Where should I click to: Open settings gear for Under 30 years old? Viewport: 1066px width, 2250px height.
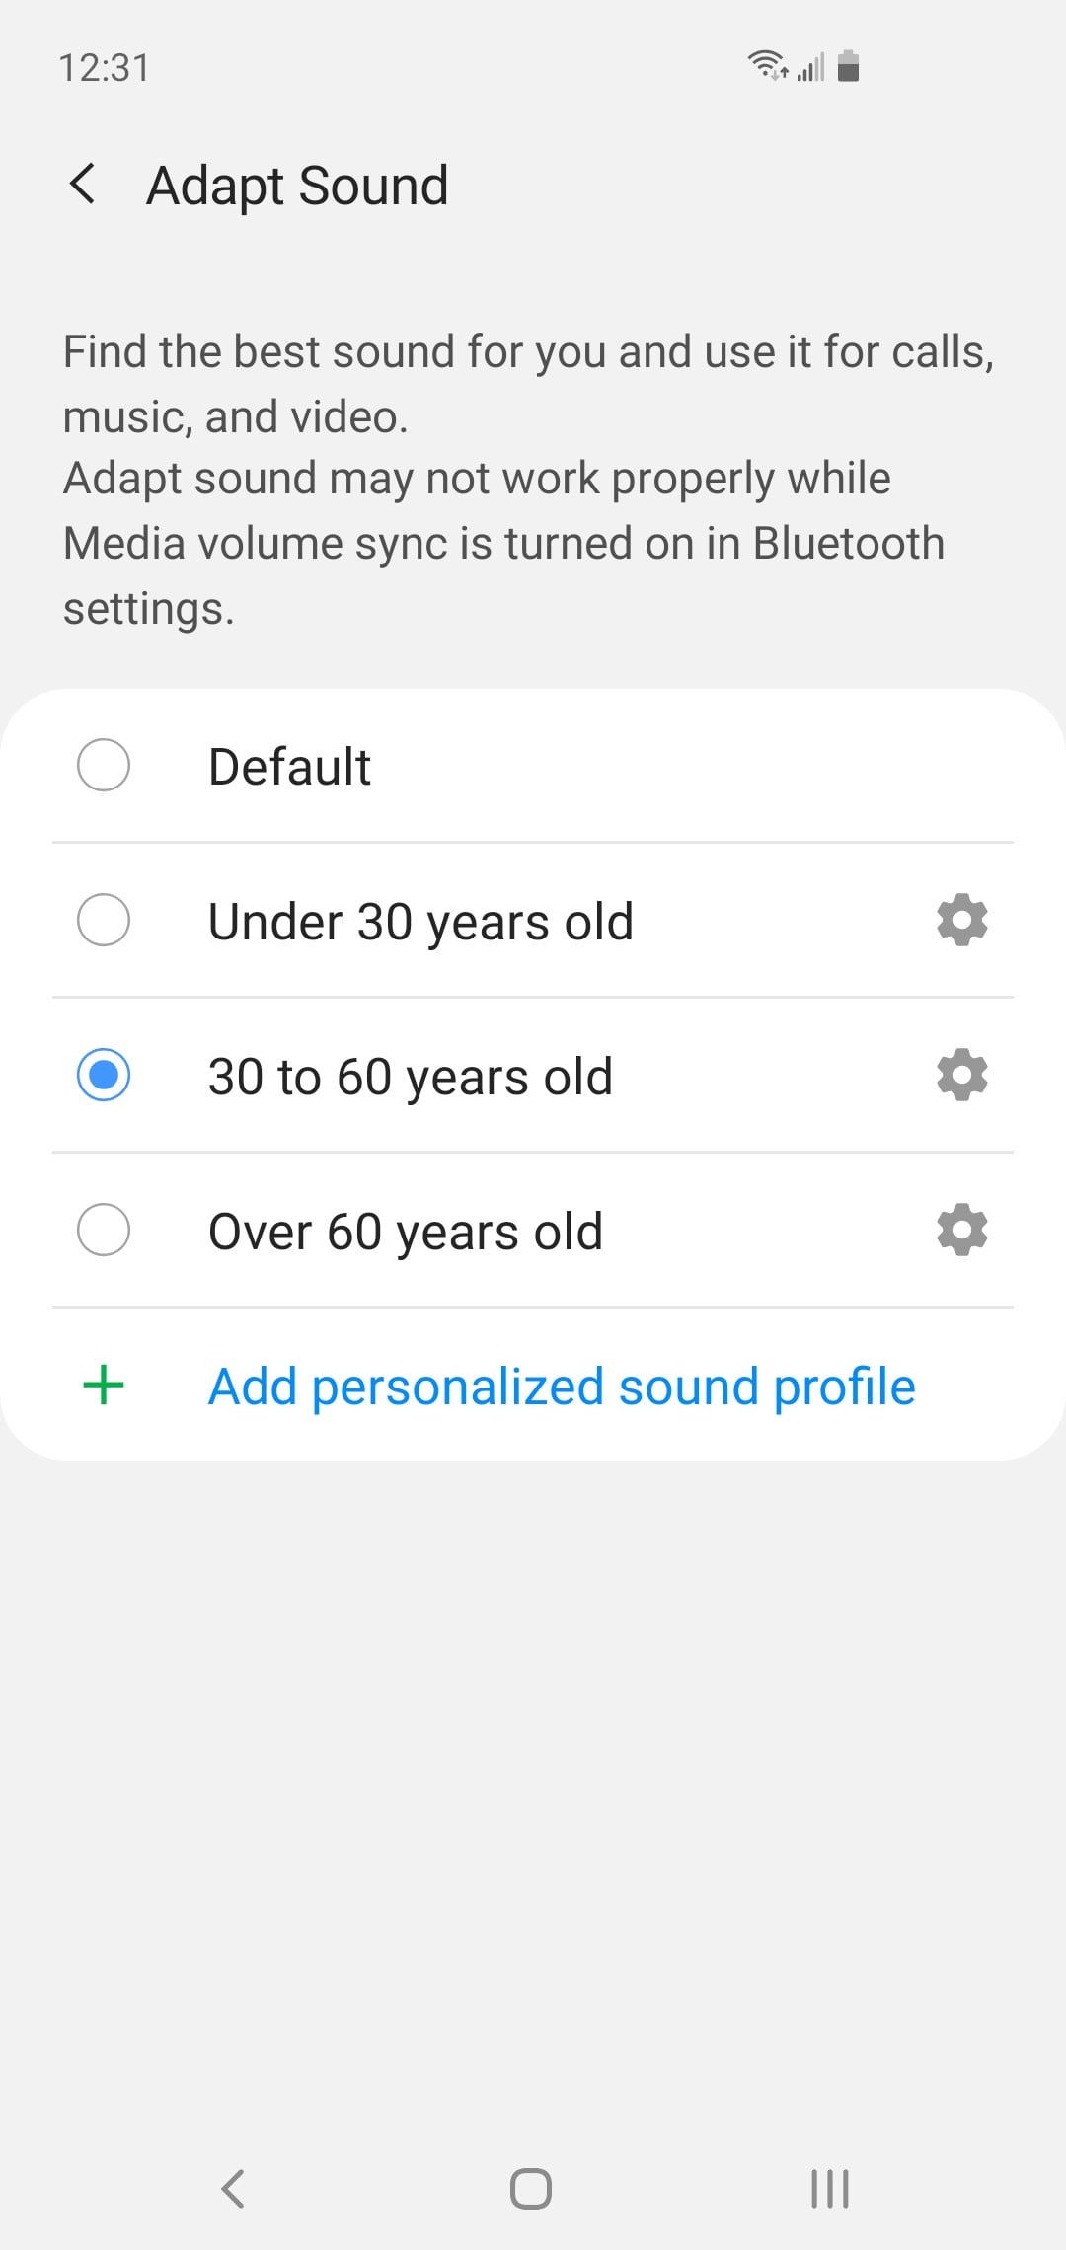pyautogui.click(x=961, y=921)
